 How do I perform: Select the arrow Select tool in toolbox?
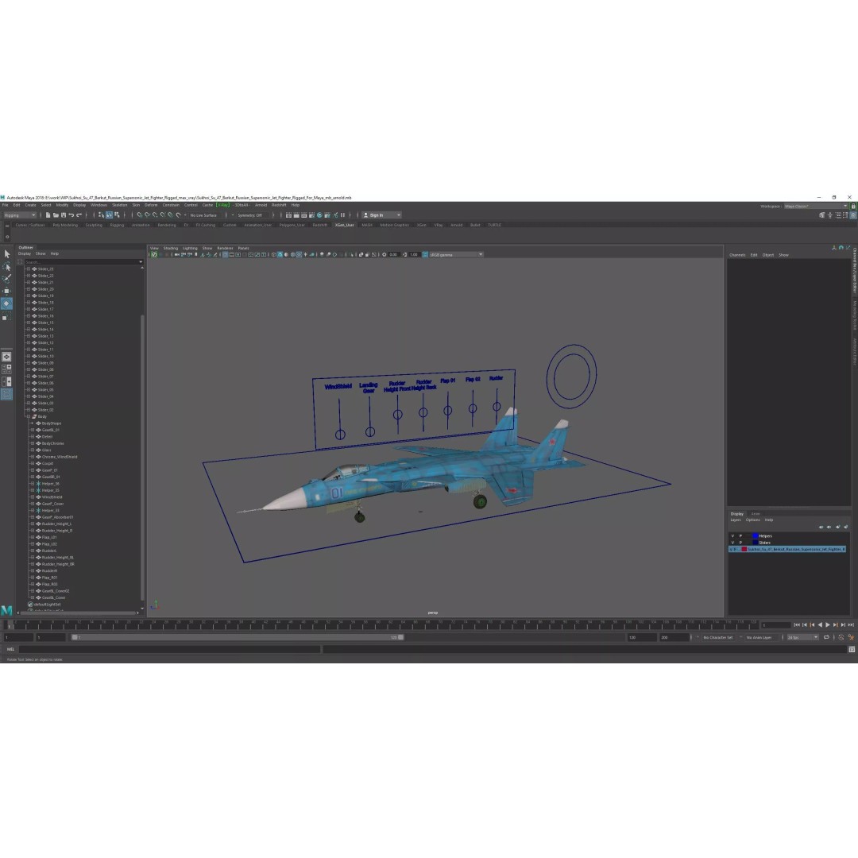[x=6, y=254]
